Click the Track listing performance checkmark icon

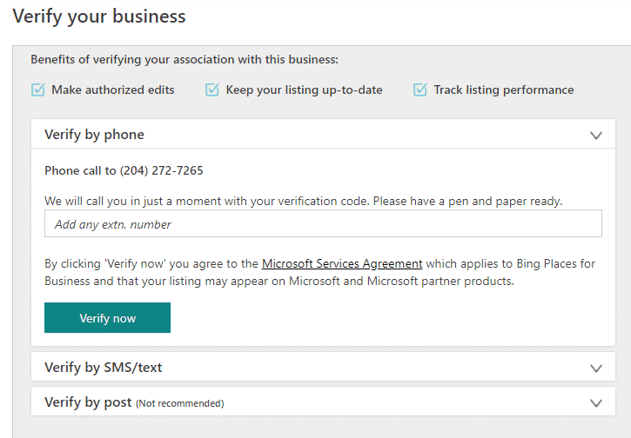(x=420, y=90)
